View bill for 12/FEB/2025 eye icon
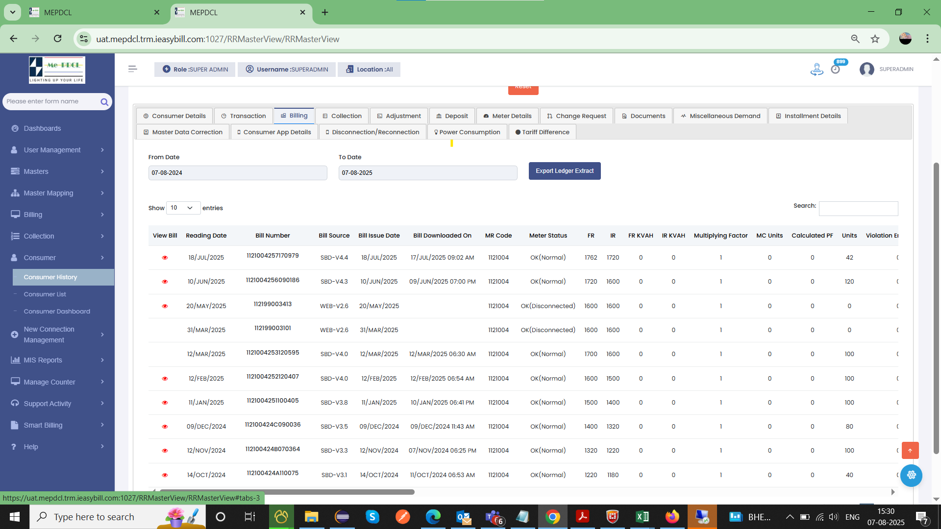The height and width of the screenshot is (529, 941). [165, 379]
